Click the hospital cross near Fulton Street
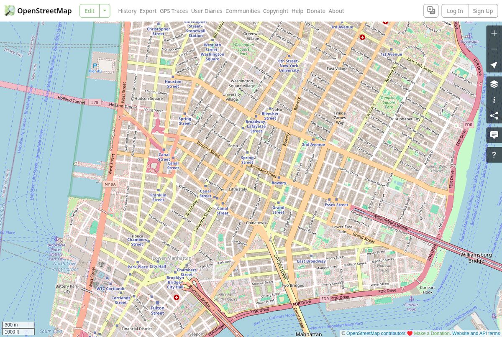This screenshot has width=502, height=337. click(176, 297)
